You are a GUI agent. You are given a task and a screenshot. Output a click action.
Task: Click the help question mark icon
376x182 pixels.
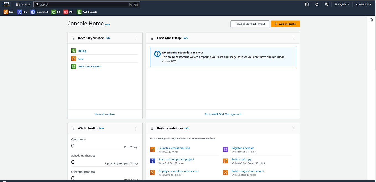(x=326, y=4)
